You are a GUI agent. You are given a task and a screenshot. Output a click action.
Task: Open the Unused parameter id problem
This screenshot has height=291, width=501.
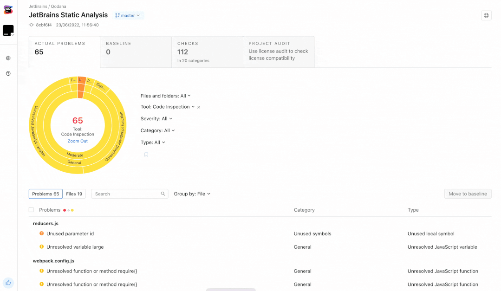click(x=70, y=233)
